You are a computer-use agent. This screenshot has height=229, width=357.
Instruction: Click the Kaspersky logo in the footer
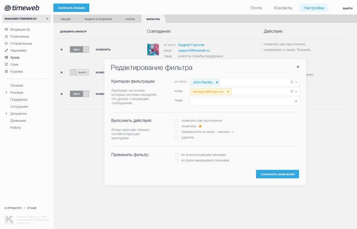(x=9, y=220)
